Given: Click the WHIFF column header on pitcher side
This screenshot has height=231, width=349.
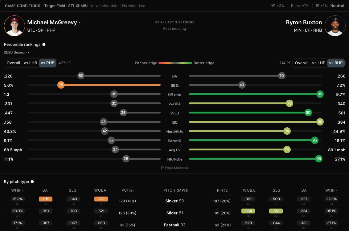Looking at the screenshot, I should pos(18,190).
